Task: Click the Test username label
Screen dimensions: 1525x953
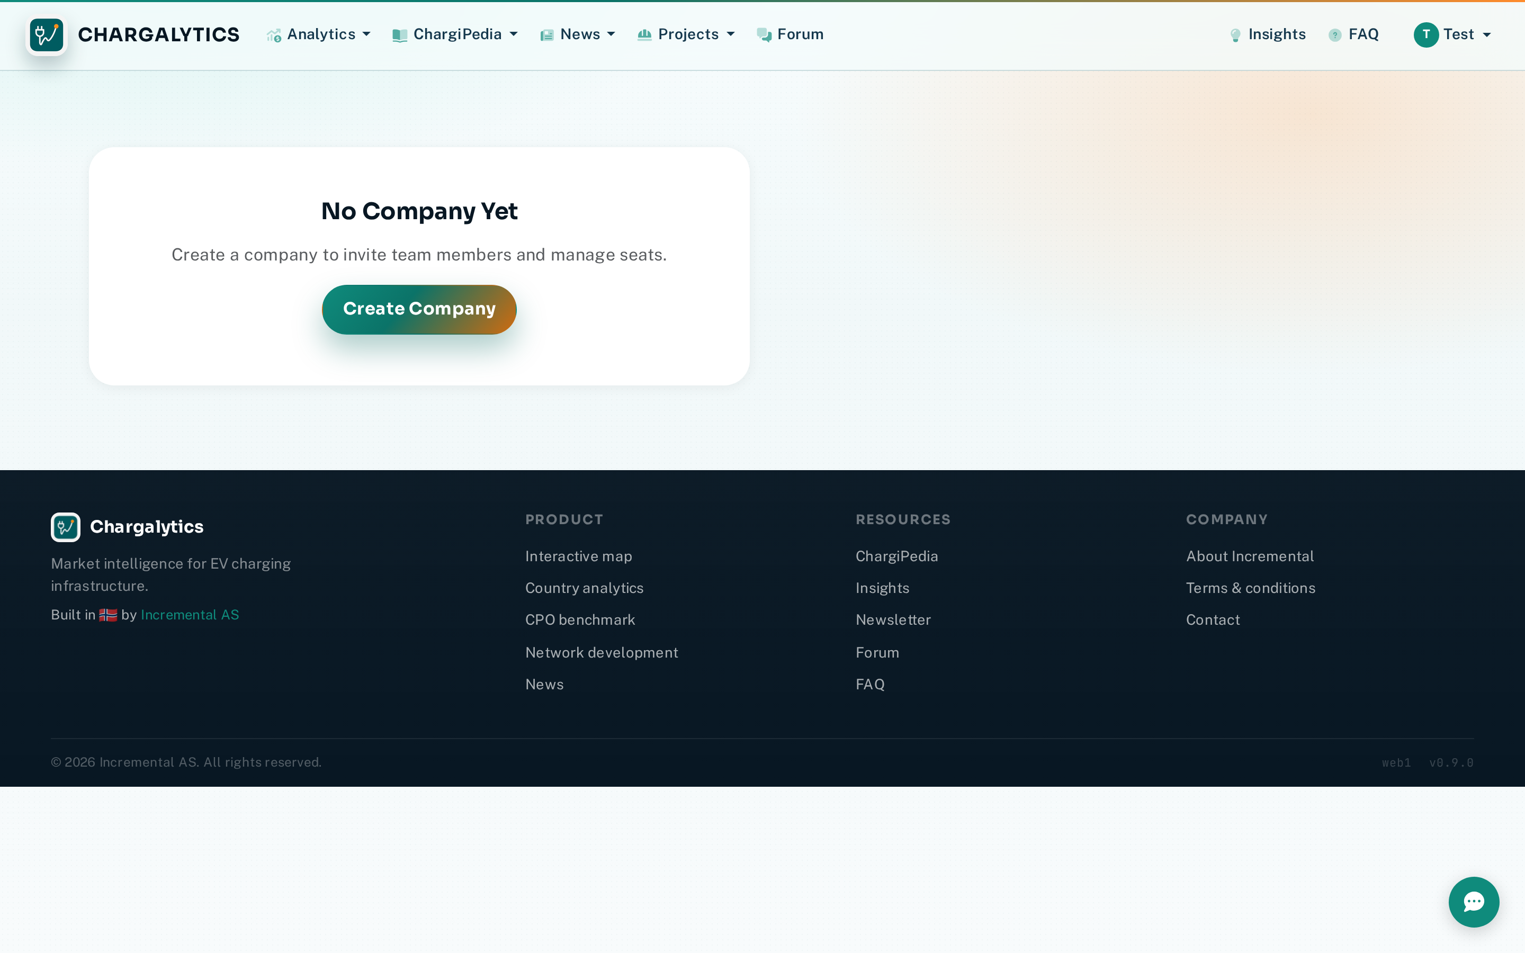Action: [1458, 34]
